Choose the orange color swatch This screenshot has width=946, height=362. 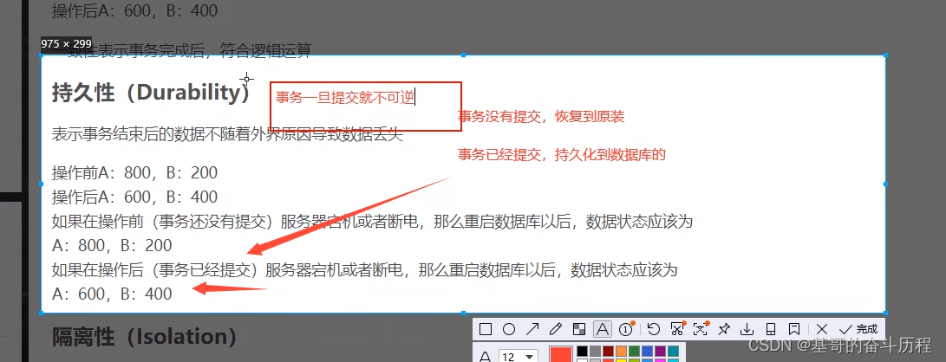tap(621, 351)
